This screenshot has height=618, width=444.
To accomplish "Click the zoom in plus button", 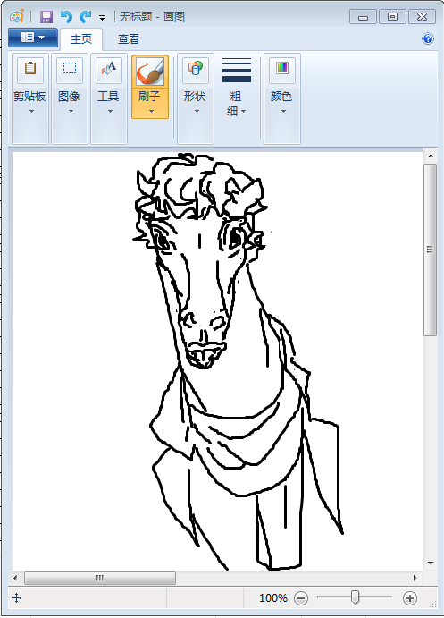I will pos(410,598).
